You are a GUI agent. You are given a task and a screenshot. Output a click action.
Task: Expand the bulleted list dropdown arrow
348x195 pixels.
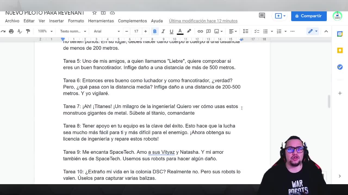(272, 31)
